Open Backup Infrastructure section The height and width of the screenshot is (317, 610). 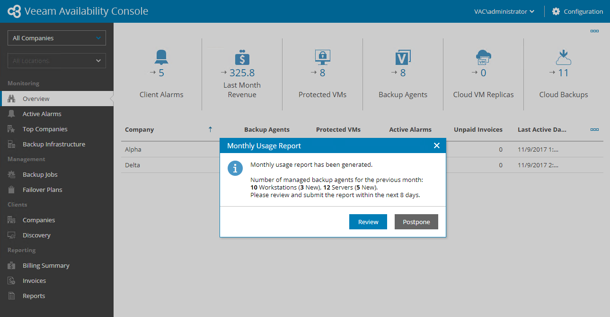(53, 144)
